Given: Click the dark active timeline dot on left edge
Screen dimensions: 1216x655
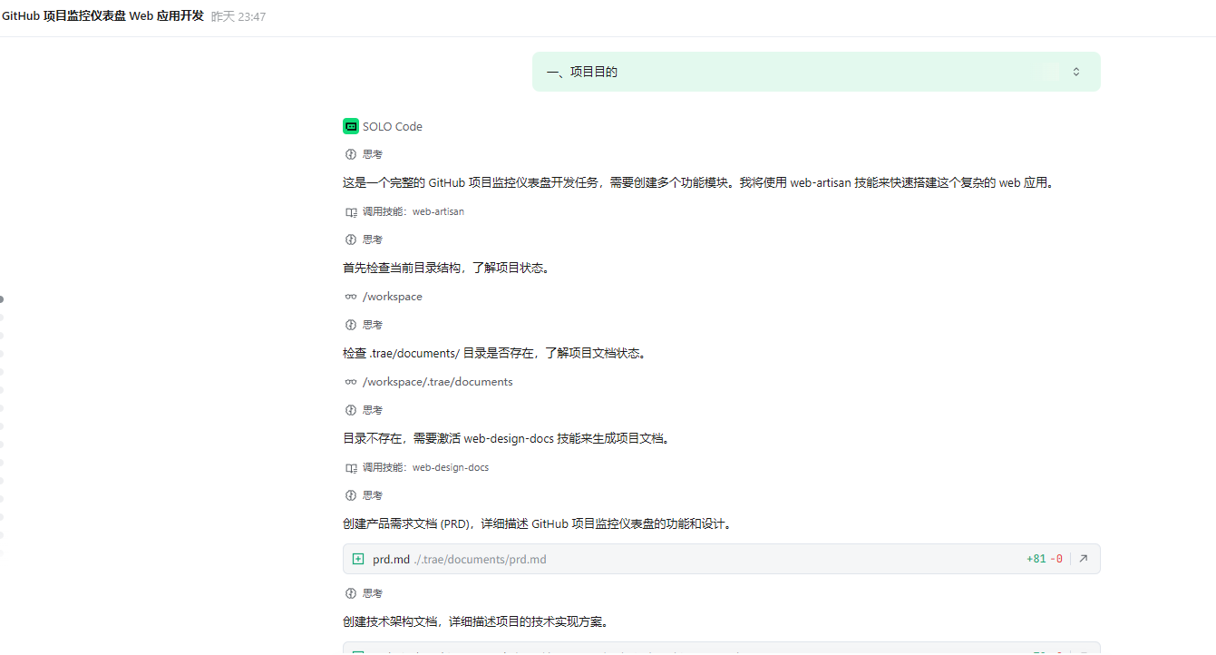Looking at the screenshot, I should [2, 298].
